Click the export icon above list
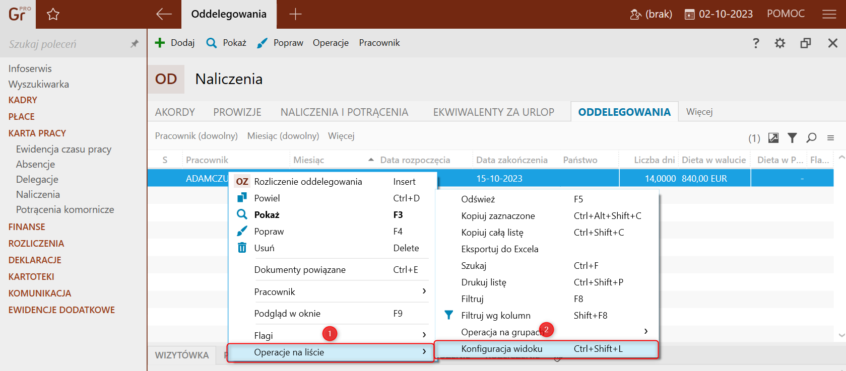The width and height of the screenshot is (846, 371). coord(773,138)
